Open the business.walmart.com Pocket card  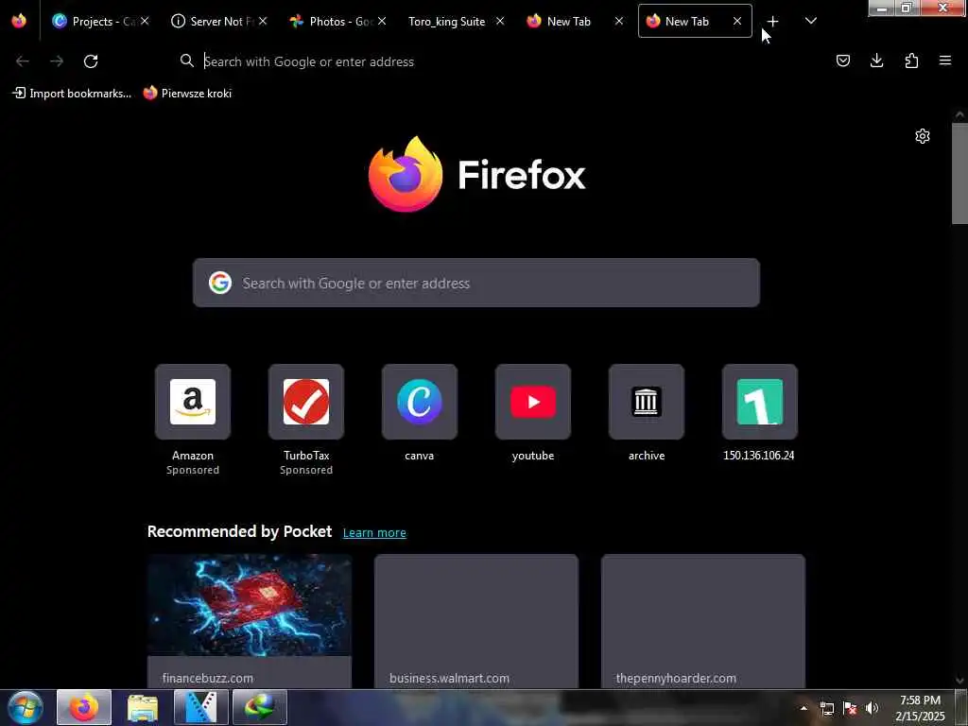click(x=476, y=621)
